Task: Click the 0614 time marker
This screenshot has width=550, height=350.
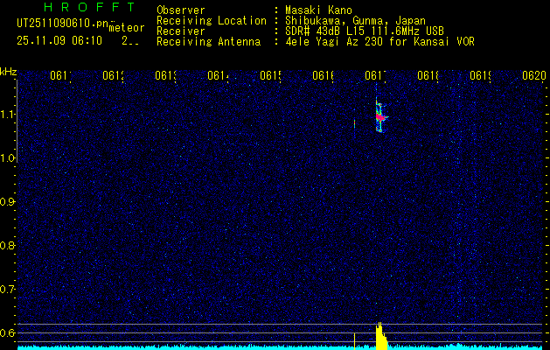Action: point(218,75)
